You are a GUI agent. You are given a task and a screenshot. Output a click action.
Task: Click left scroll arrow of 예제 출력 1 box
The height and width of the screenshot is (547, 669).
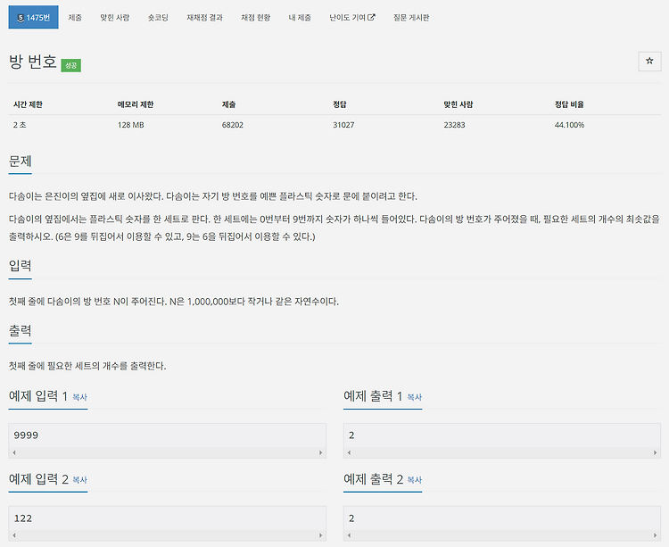(x=349, y=452)
